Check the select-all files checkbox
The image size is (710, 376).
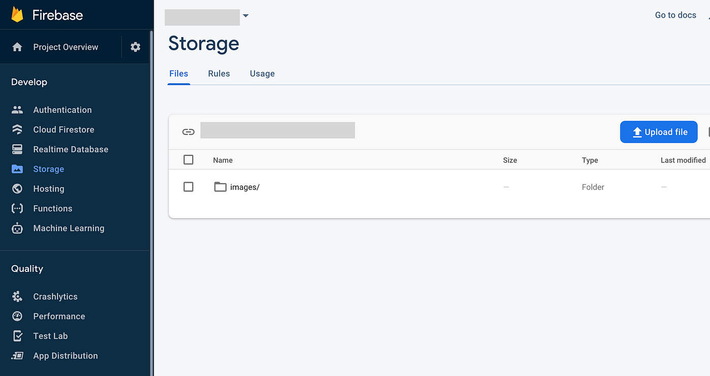(x=189, y=160)
